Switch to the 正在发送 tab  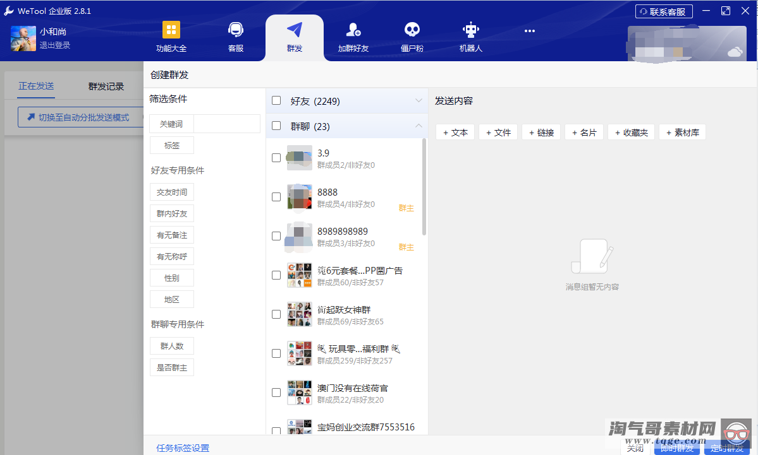click(36, 86)
